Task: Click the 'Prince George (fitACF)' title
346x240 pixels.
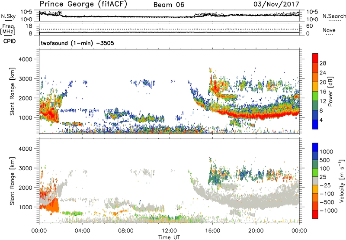Action: (x=83, y=4)
